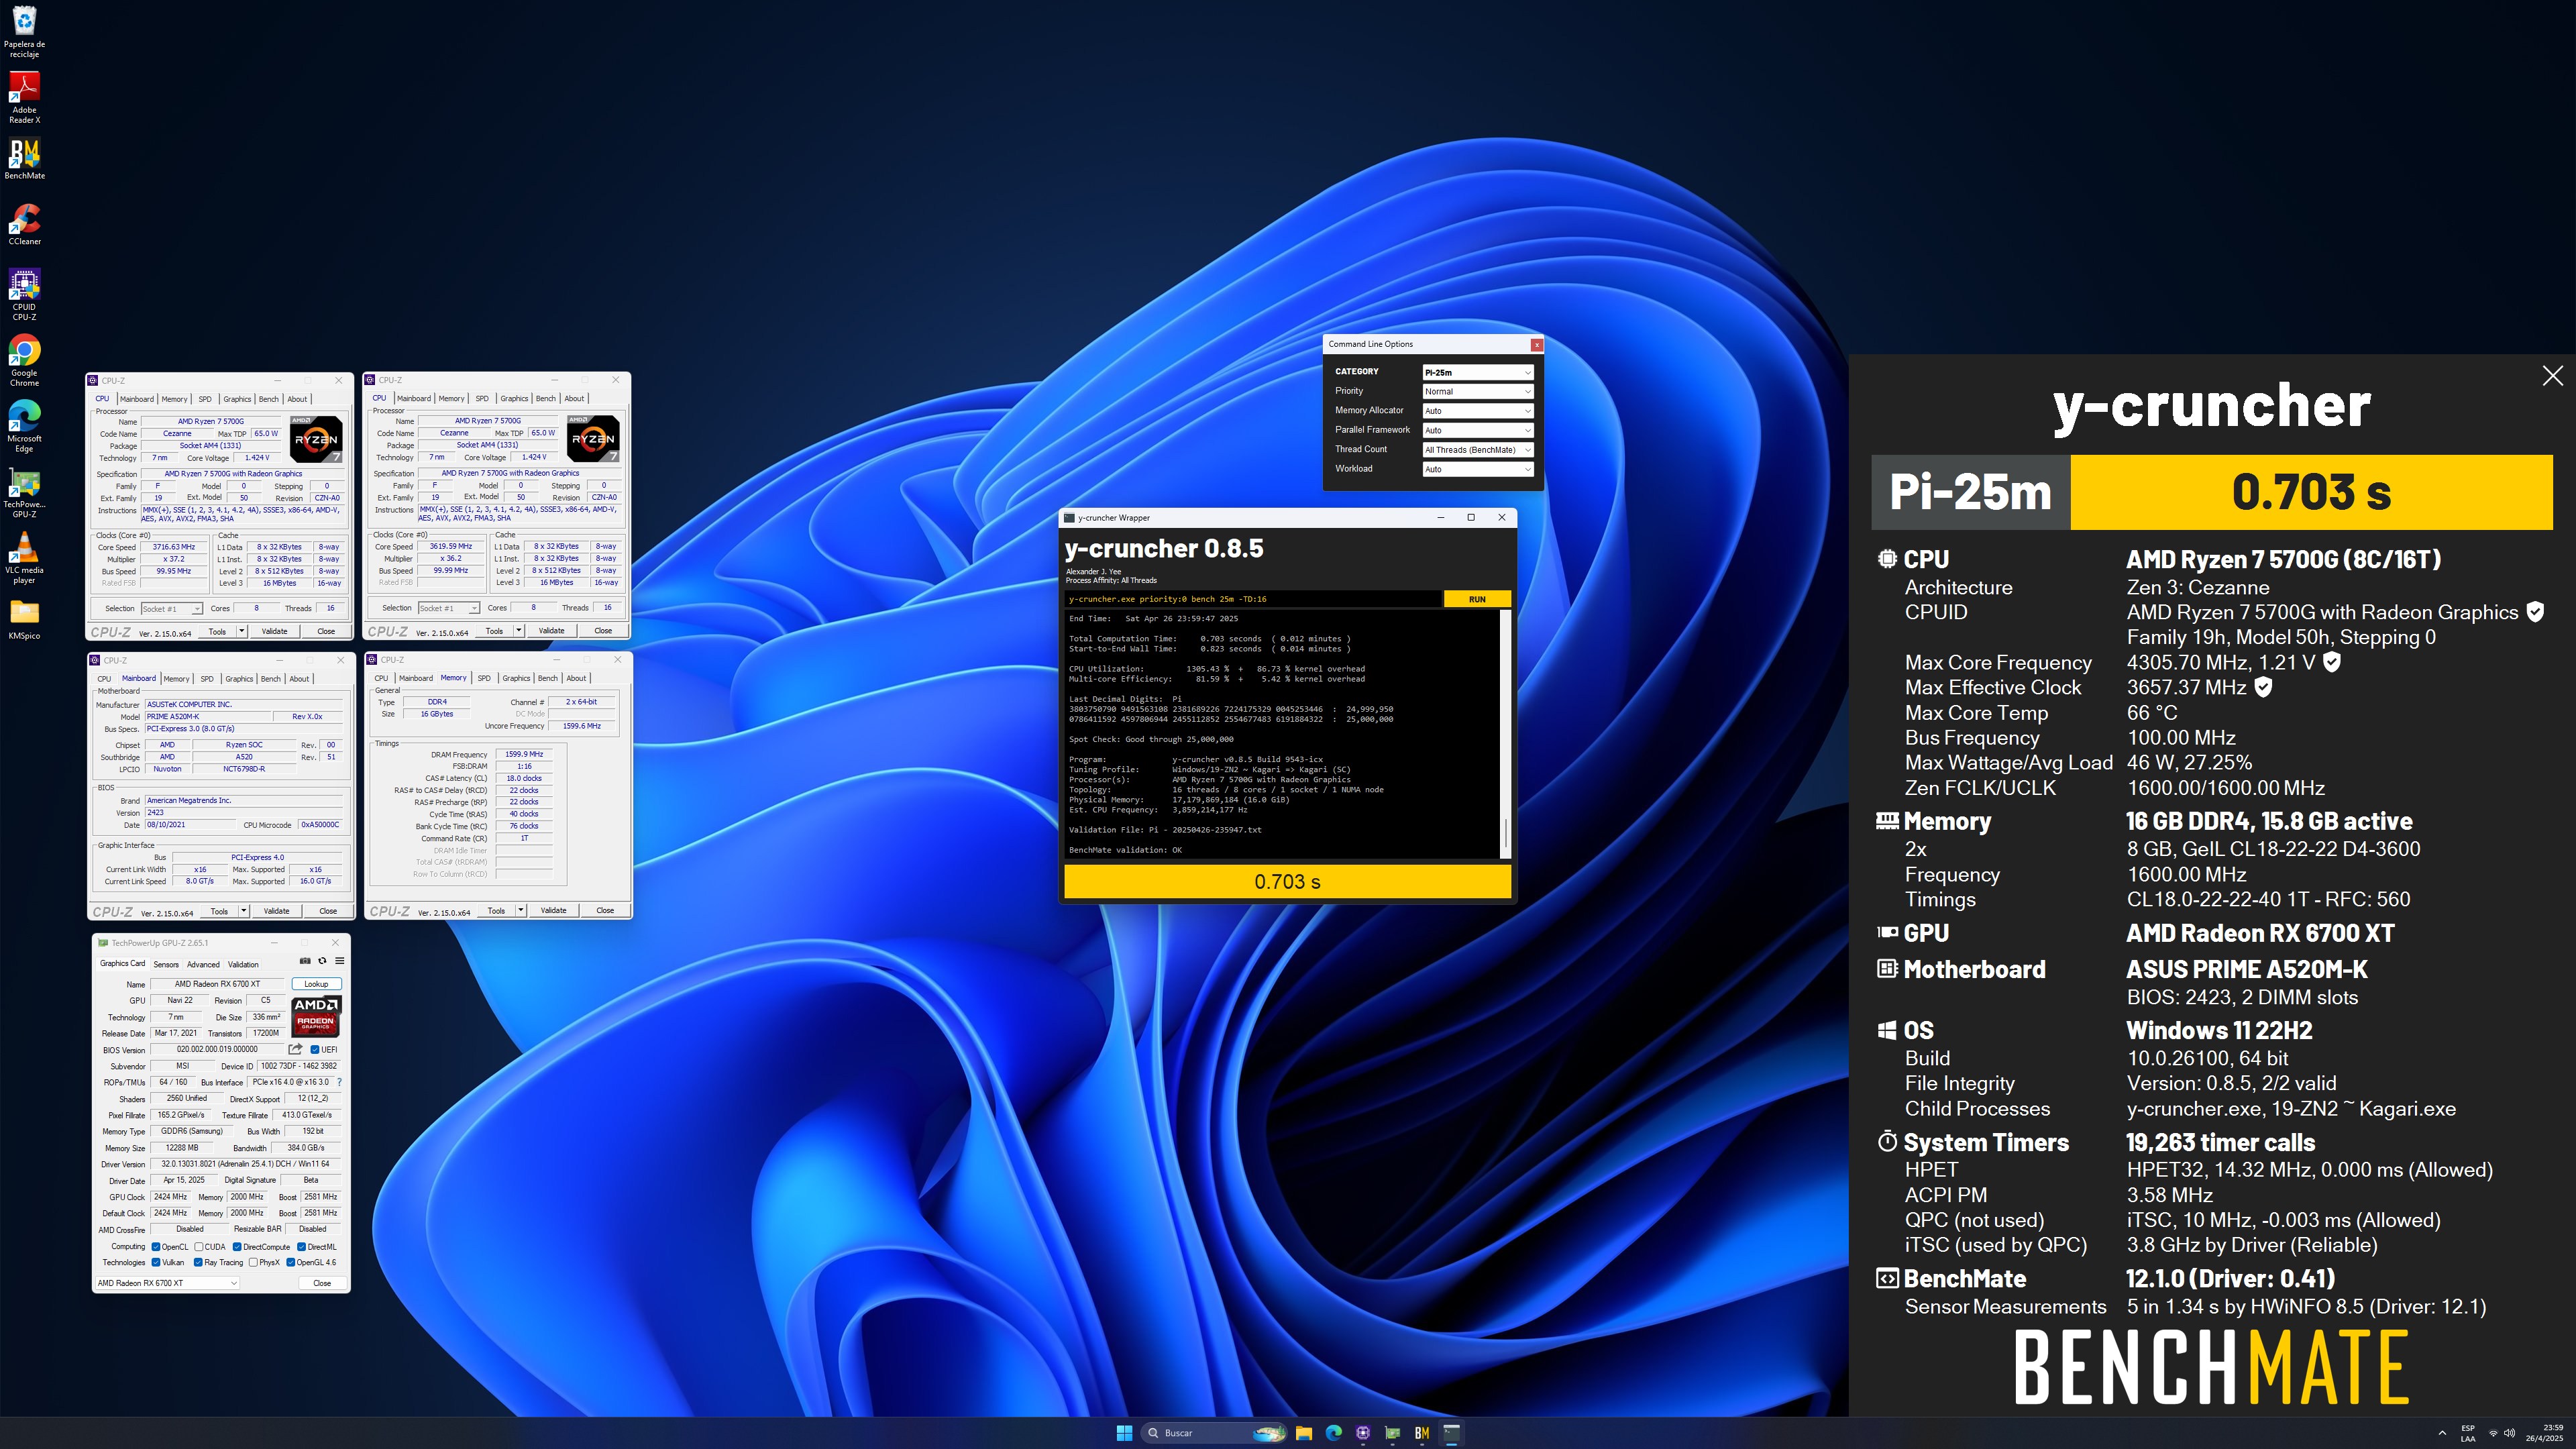Toggle the OpenGL 4.6 checkbox
This screenshot has height=1449, width=2576.
point(291,1262)
